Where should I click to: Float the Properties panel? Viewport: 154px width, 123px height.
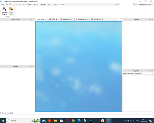[x=150, y=71]
